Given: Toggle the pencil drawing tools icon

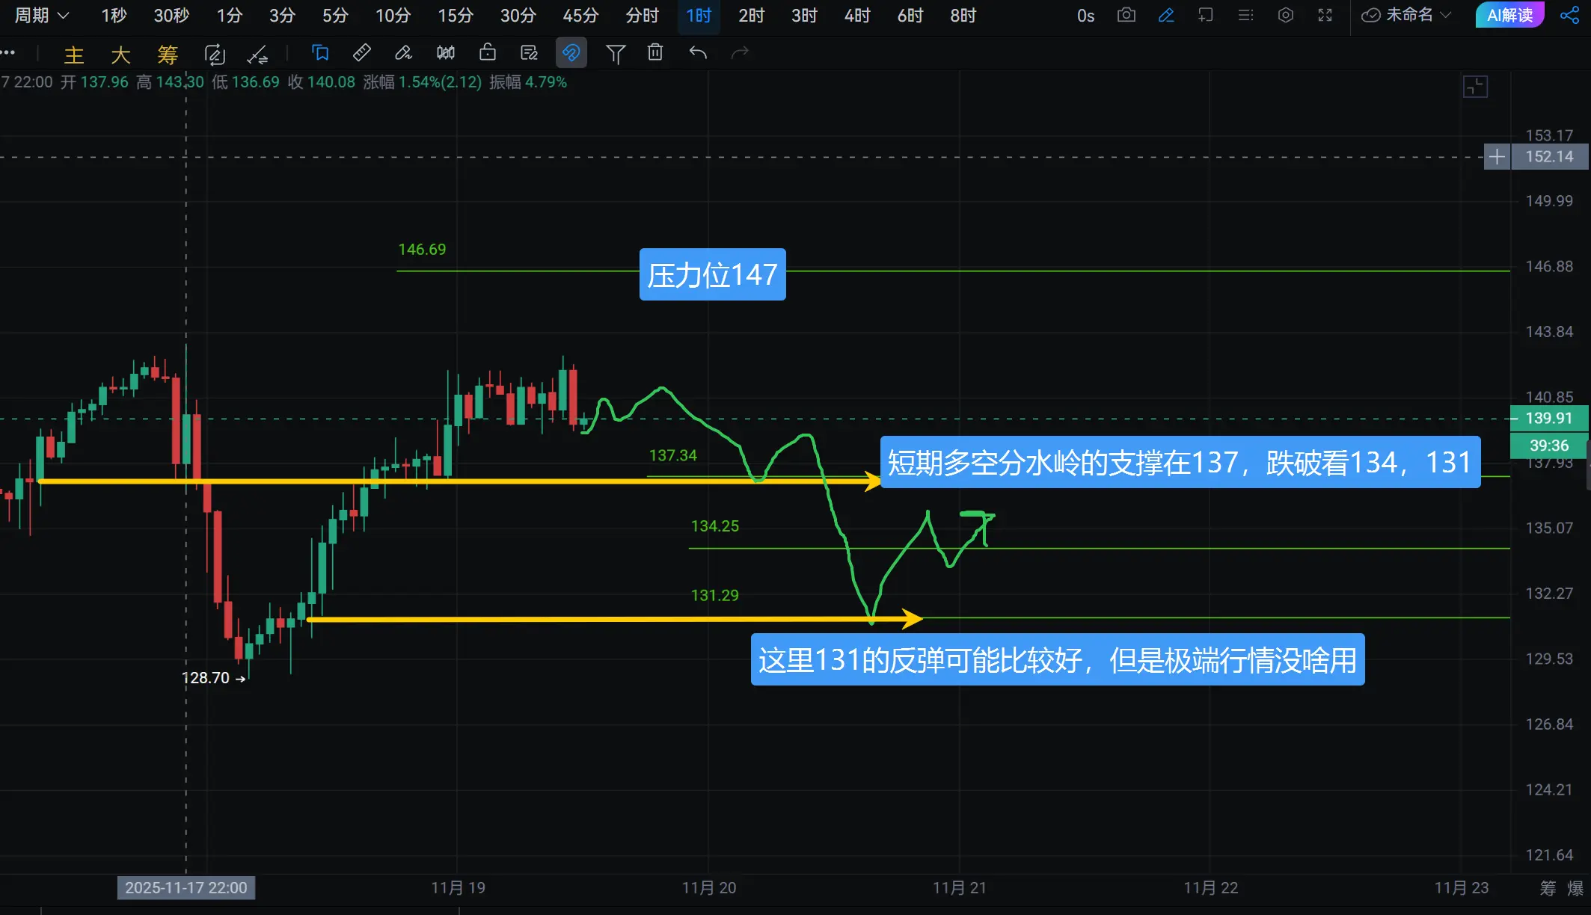Looking at the screenshot, I should pyautogui.click(x=1165, y=15).
